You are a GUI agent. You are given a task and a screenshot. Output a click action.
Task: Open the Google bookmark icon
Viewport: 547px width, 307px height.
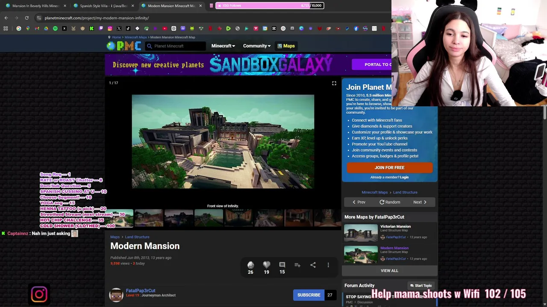(19, 29)
